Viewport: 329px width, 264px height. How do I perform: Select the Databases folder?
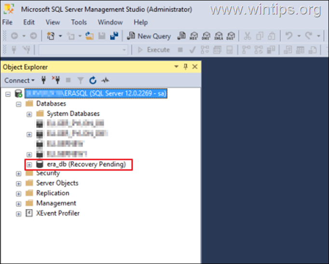(x=51, y=103)
